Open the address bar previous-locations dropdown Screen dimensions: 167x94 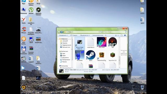pyautogui.click(x=99, y=32)
